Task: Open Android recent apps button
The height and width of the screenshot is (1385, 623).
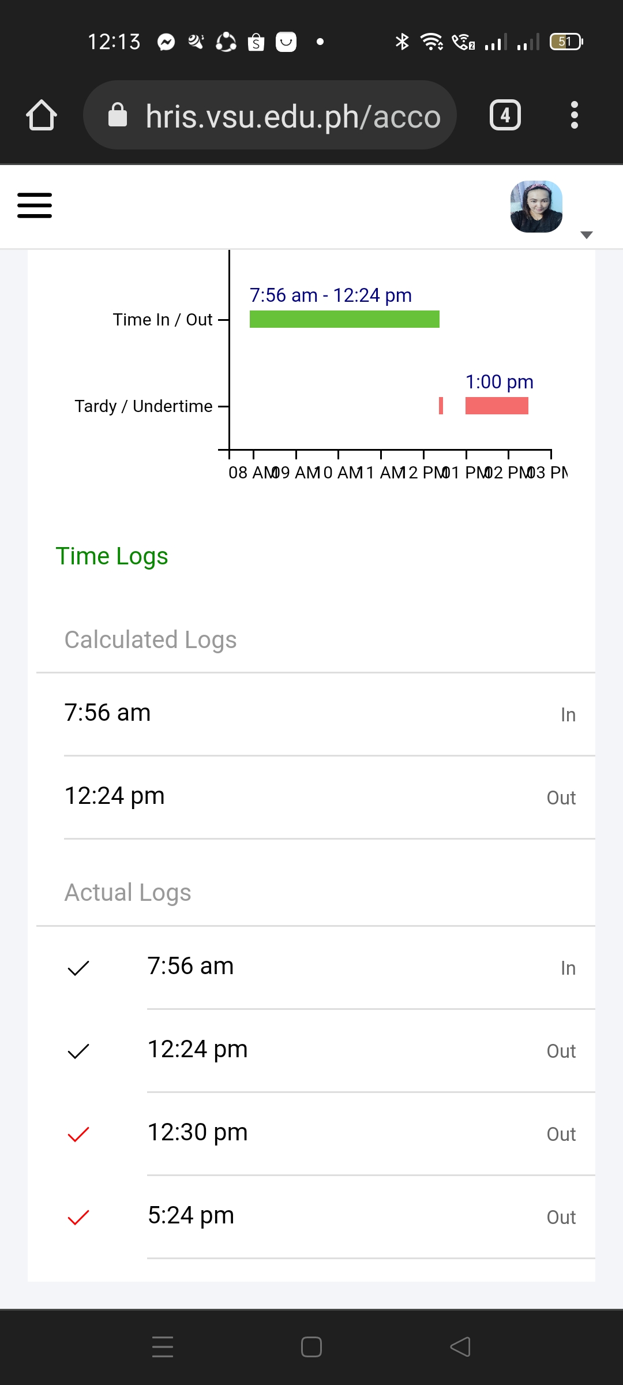Action: click(x=163, y=1347)
